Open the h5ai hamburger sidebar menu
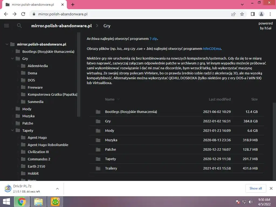 tap(6, 26)
